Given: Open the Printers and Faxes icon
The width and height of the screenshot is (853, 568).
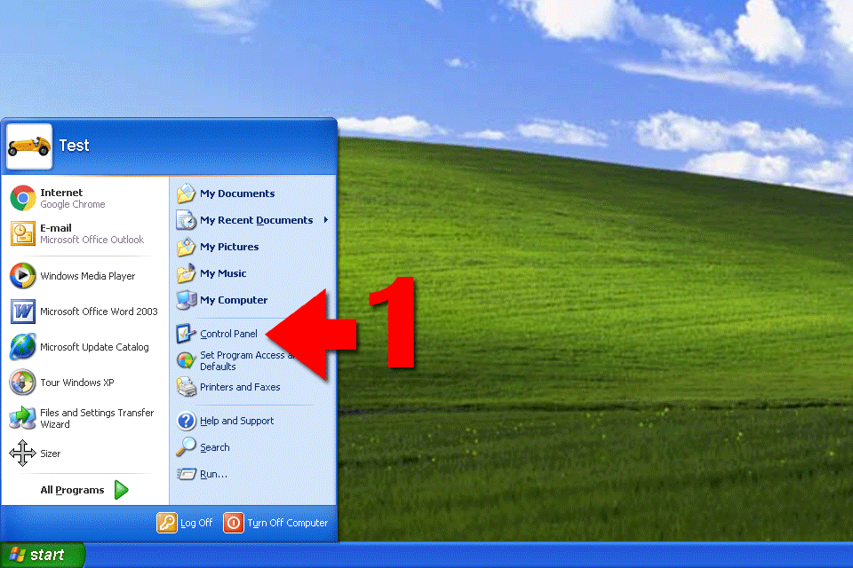Looking at the screenshot, I should [187, 387].
